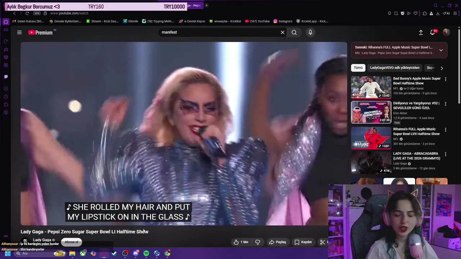This screenshot has width=461, height=259.
Task: Select LadyGagaVEVO adlı yükleyiciden chip
Action: 395,68
